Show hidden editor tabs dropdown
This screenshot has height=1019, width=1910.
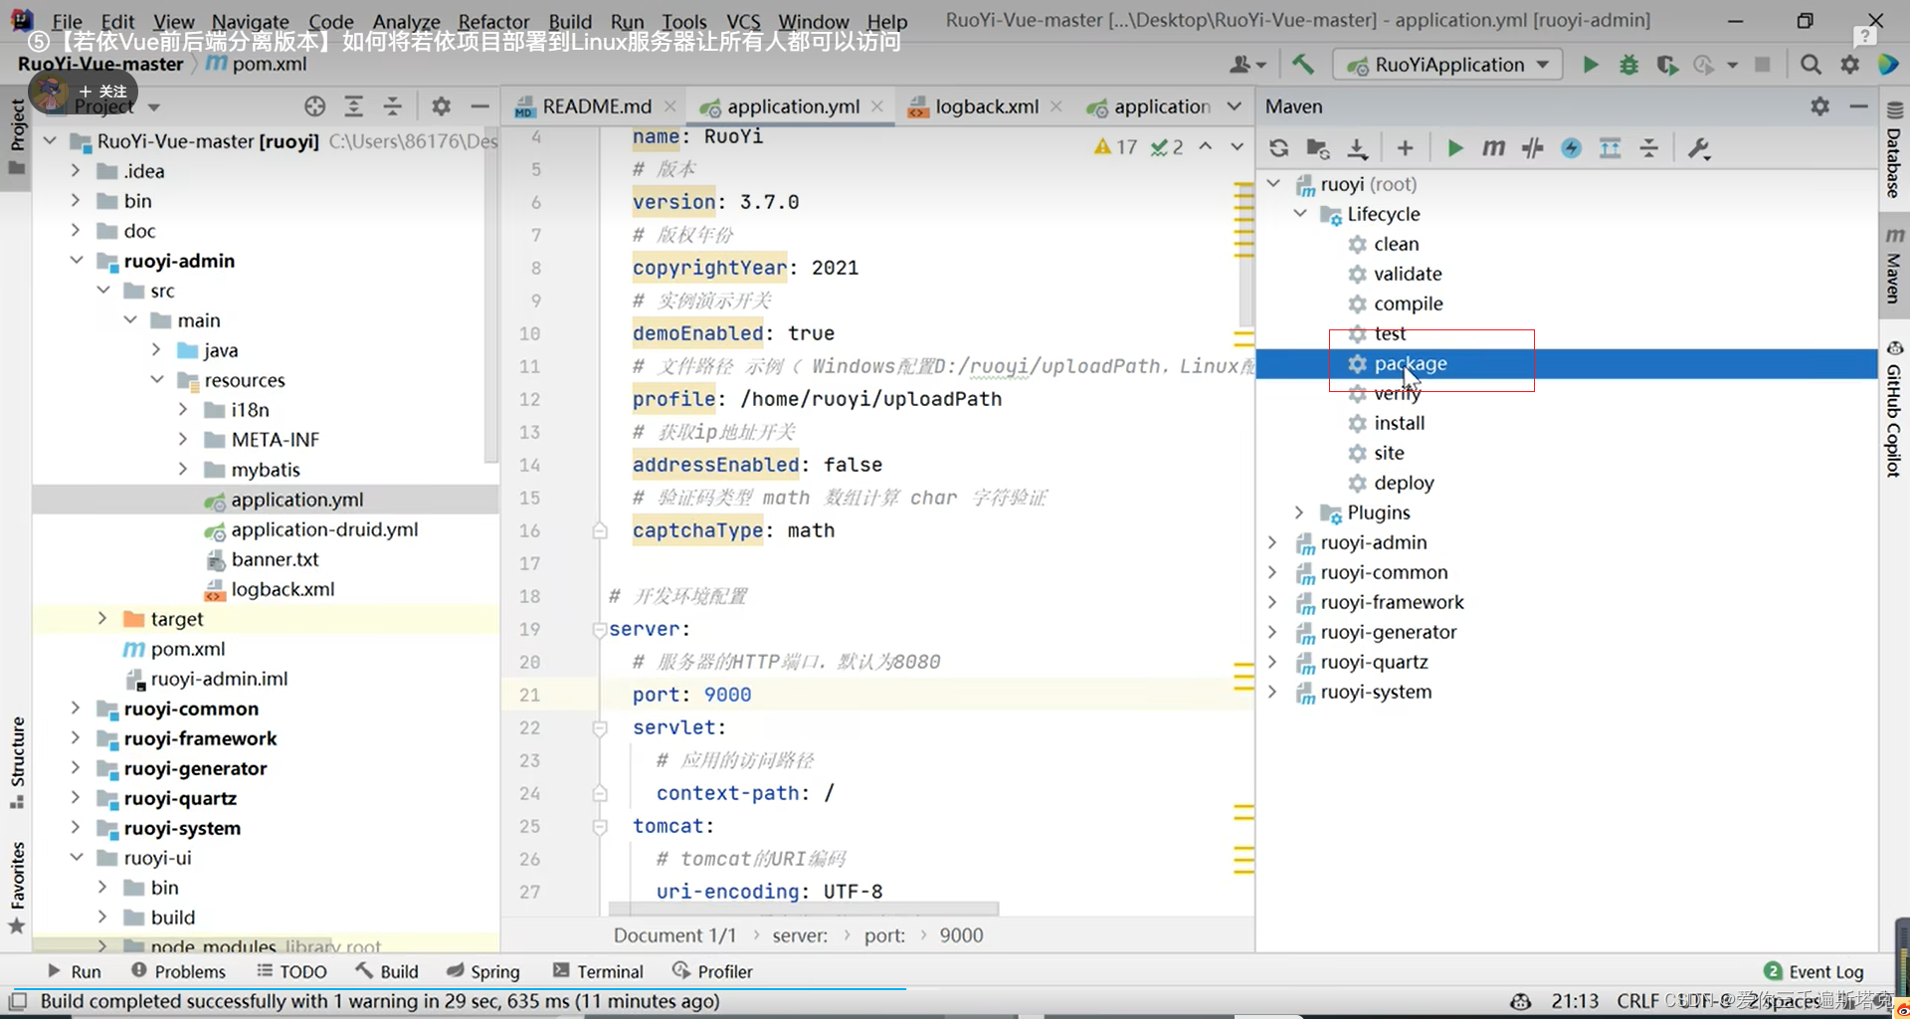point(1234,106)
